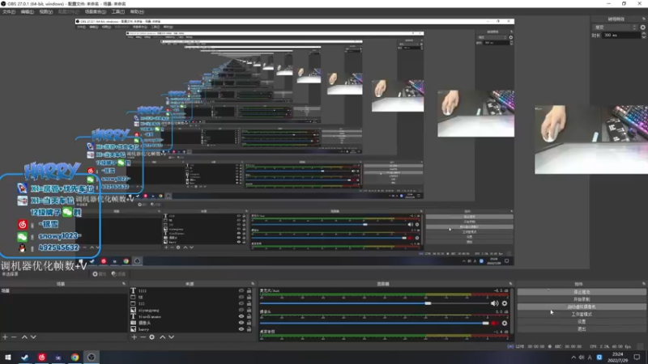This screenshot has height=364, width=648.
Task: Select the 摄像头 source row
Action: pyautogui.click(x=191, y=323)
